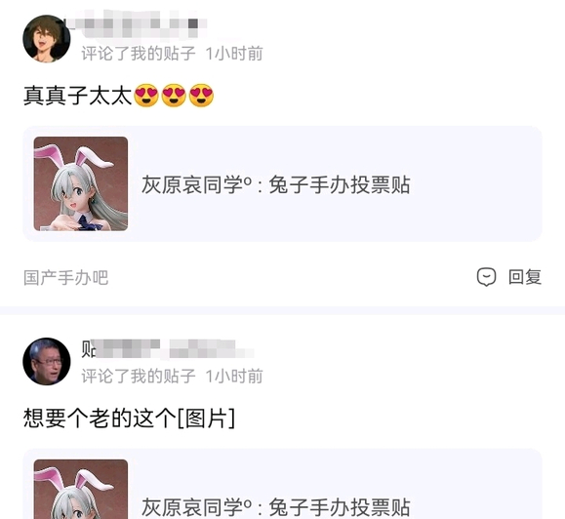Tap the reply speech-bubble icon
Viewport: 565px width, 519px height.
click(x=486, y=277)
